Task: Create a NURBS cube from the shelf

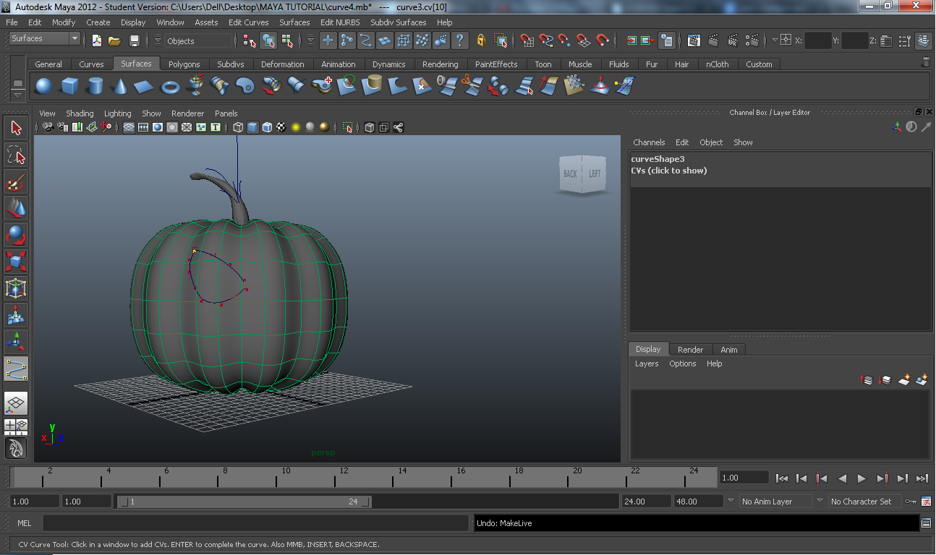Action: click(x=69, y=87)
